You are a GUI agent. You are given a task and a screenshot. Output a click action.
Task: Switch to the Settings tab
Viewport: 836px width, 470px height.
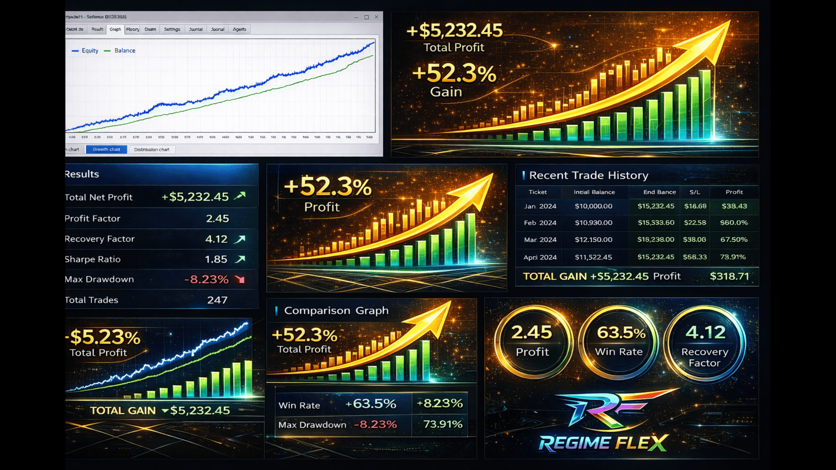(172, 29)
